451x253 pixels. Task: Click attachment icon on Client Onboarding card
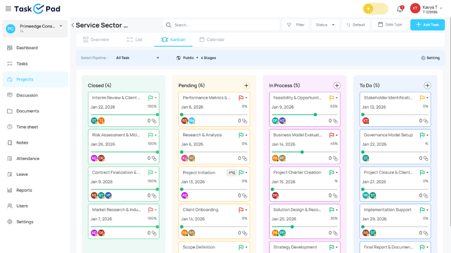point(245,233)
